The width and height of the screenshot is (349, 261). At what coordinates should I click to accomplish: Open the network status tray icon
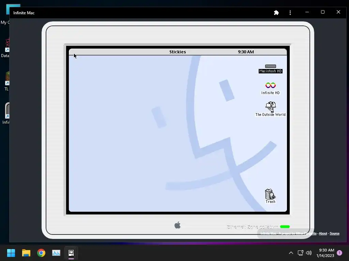click(x=301, y=253)
